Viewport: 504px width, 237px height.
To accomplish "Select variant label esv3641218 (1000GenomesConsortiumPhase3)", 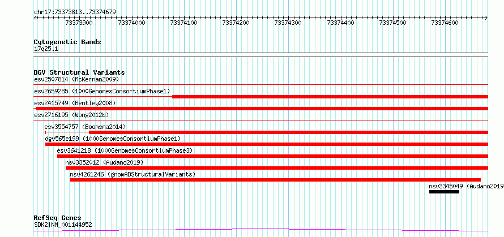I will pyautogui.click(x=125, y=150).
